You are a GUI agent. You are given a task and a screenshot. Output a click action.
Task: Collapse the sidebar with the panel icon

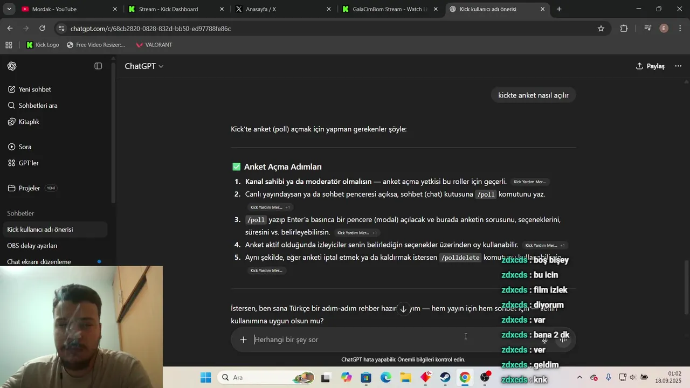[98, 66]
